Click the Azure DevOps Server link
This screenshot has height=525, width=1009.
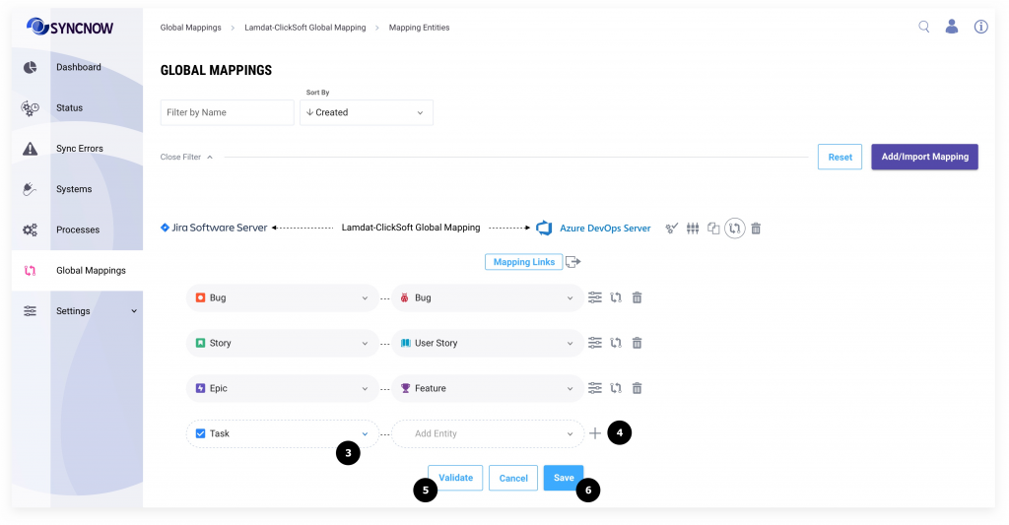pos(605,229)
